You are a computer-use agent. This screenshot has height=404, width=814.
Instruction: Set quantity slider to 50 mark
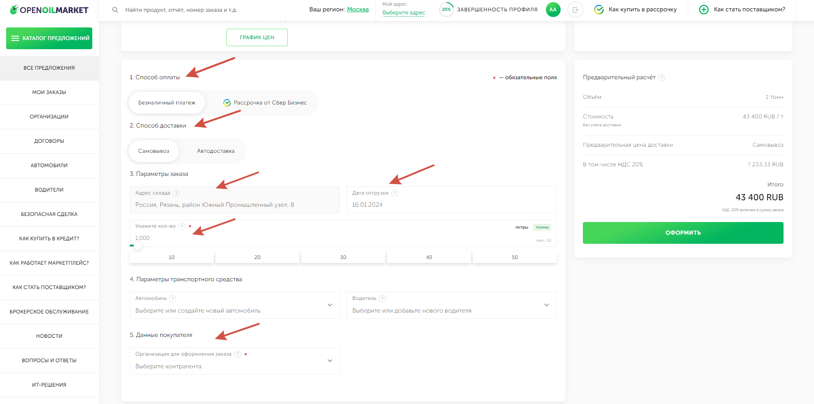pos(515,257)
